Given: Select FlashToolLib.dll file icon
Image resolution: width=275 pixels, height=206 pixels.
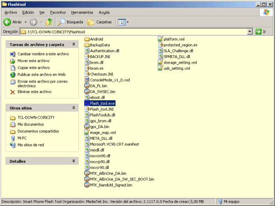Looking at the screenshot, I should [87, 115].
